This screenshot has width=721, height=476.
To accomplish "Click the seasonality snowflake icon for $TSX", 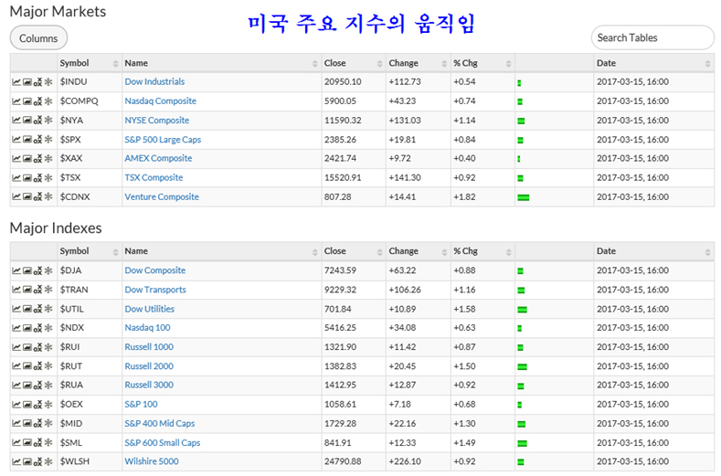I will point(48,178).
